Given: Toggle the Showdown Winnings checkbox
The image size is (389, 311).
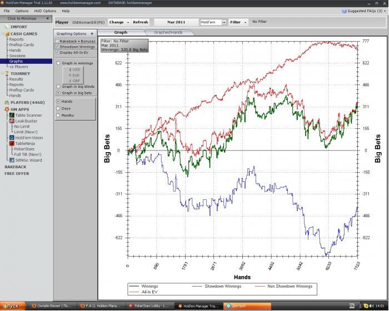Looking at the screenshot, I should 58,47.
